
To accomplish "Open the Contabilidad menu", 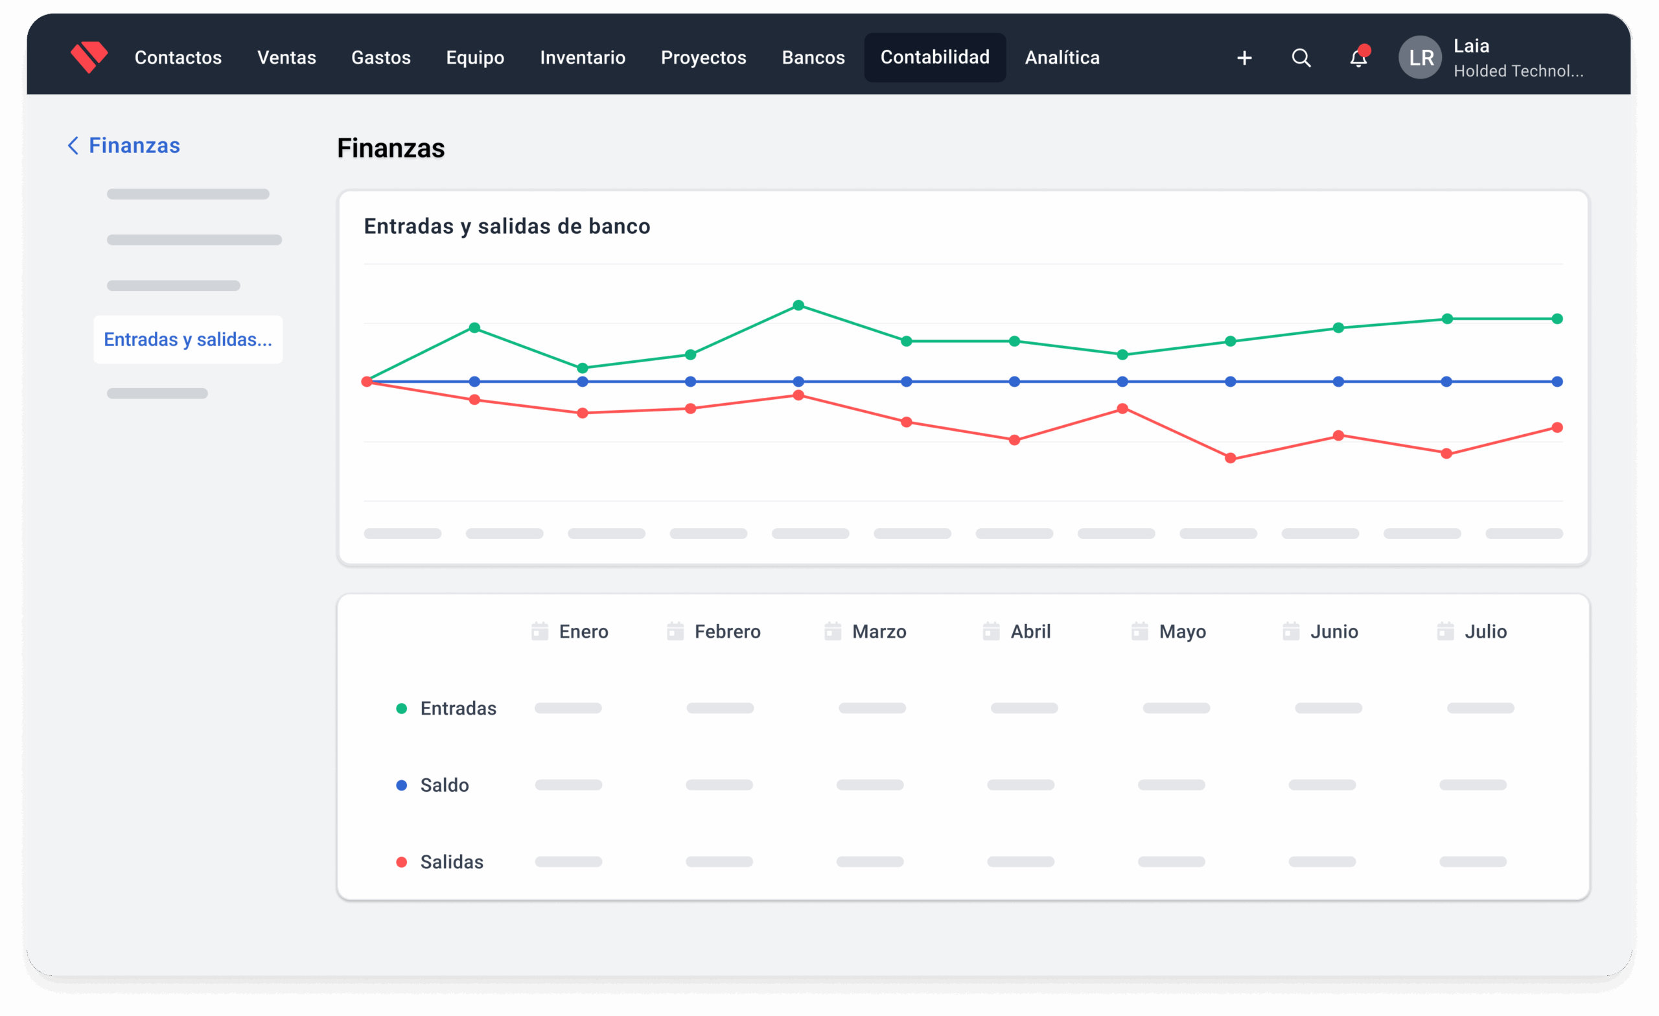I will click(934, 58).
